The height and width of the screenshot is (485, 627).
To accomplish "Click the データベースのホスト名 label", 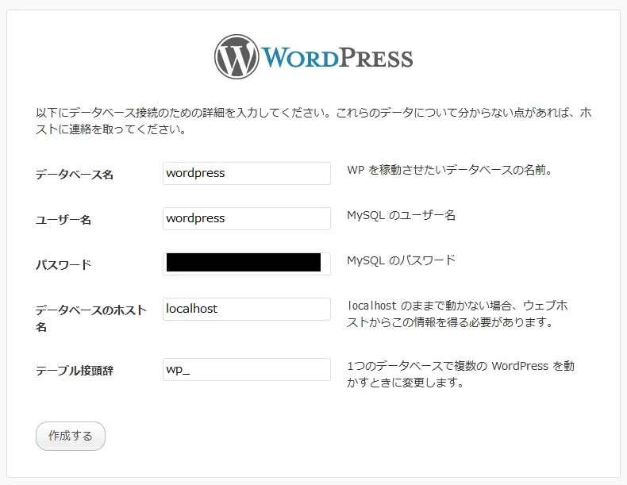I will tap(90, 318).
